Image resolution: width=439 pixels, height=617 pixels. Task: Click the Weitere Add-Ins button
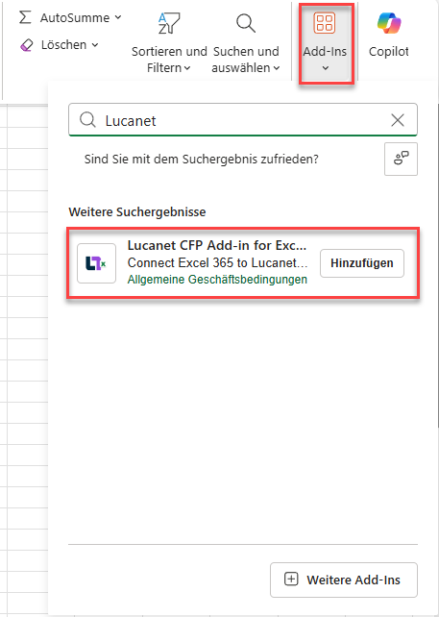pos(343,580)
